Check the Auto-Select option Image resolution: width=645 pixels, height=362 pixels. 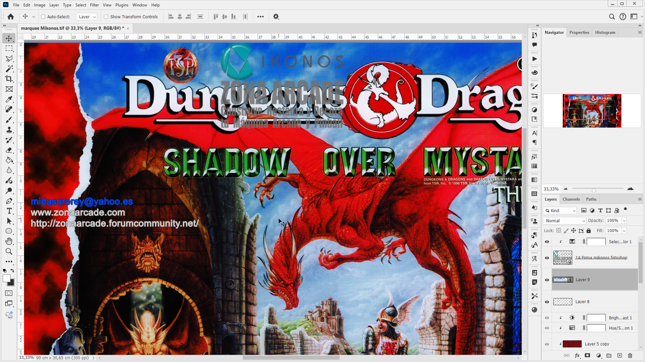pos(43,17)
